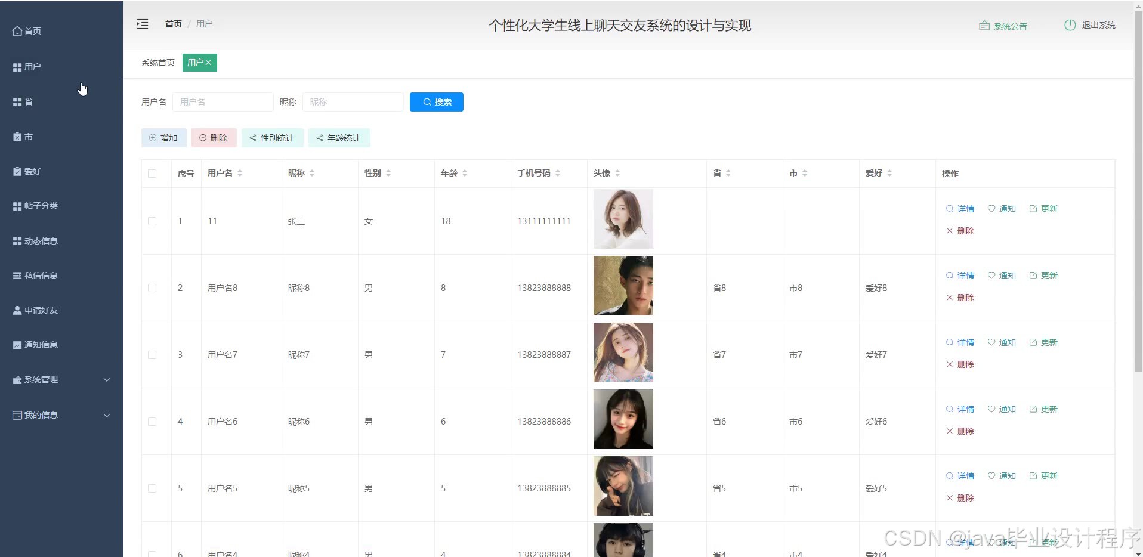This screenshot has width=1143, height=557.
Task: Click 更新 for user 张三
Action: pos(1043,209)
